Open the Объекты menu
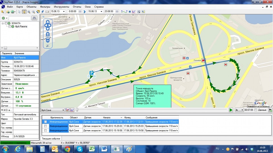The image size is (273, 153). pyautogui.click(x=31, y=7)
